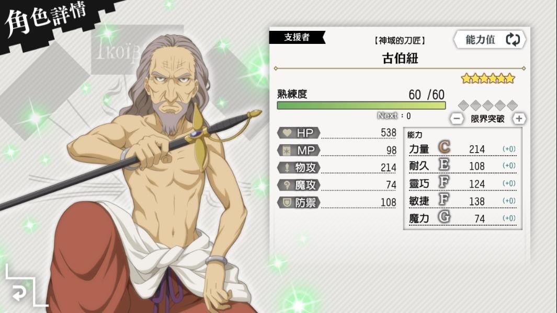Toggle the 能力值 stats view
Viewport: 557px width, 313px height.
point(490,39)
